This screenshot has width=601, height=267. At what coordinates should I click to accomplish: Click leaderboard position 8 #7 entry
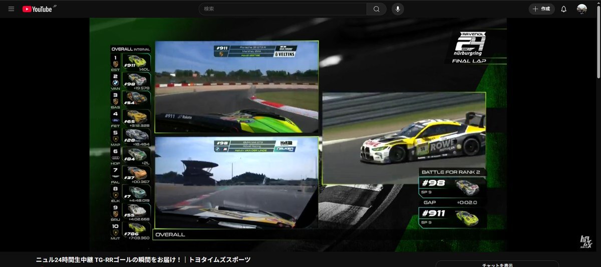(x=130, y=194)
